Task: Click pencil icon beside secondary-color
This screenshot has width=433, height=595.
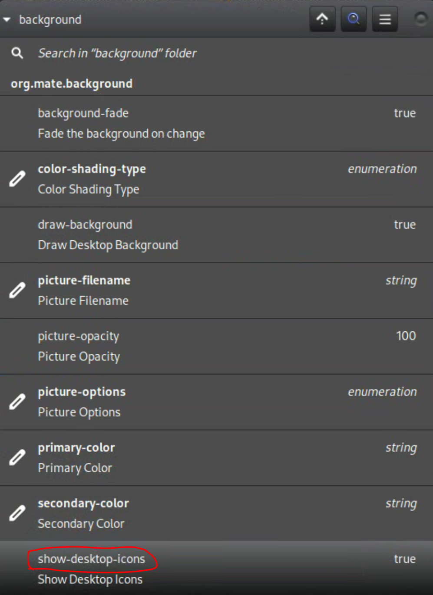Action: (17, 513)
